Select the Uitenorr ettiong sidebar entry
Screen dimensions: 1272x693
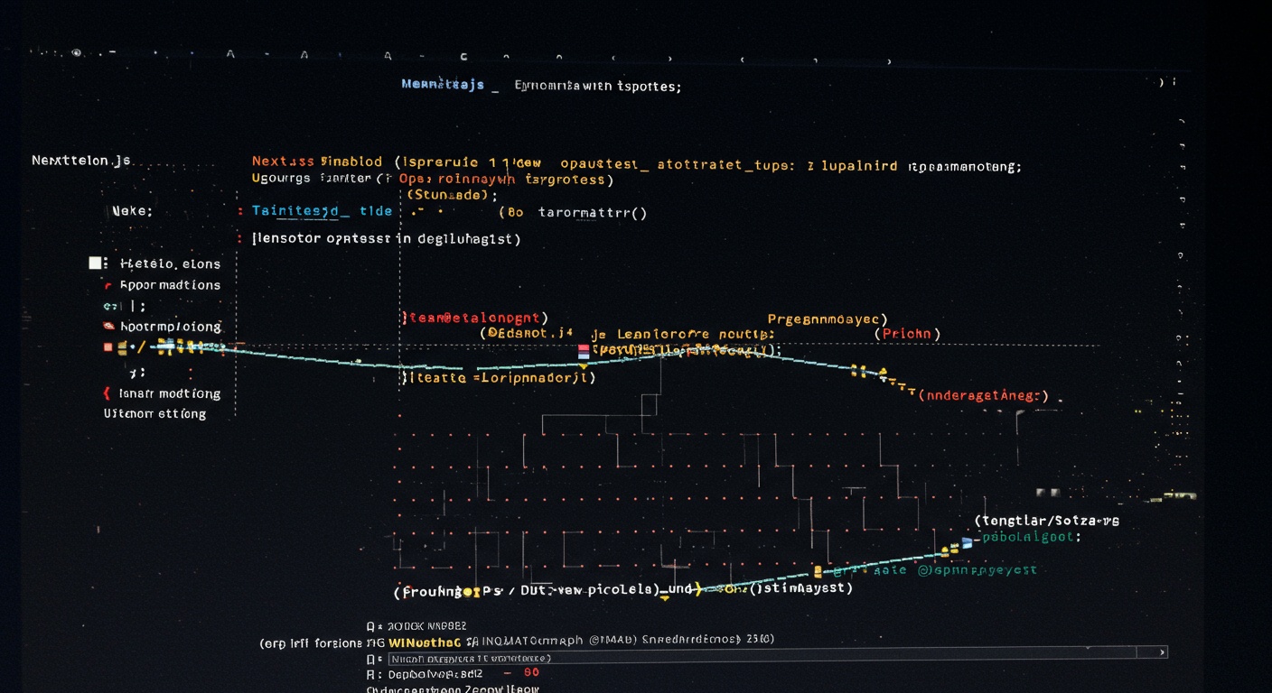(x=154, y=414)
